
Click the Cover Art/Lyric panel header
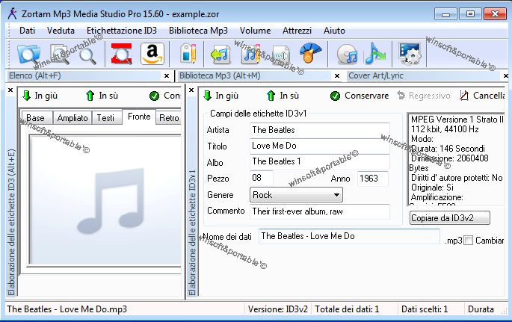[x=423, y=75]
